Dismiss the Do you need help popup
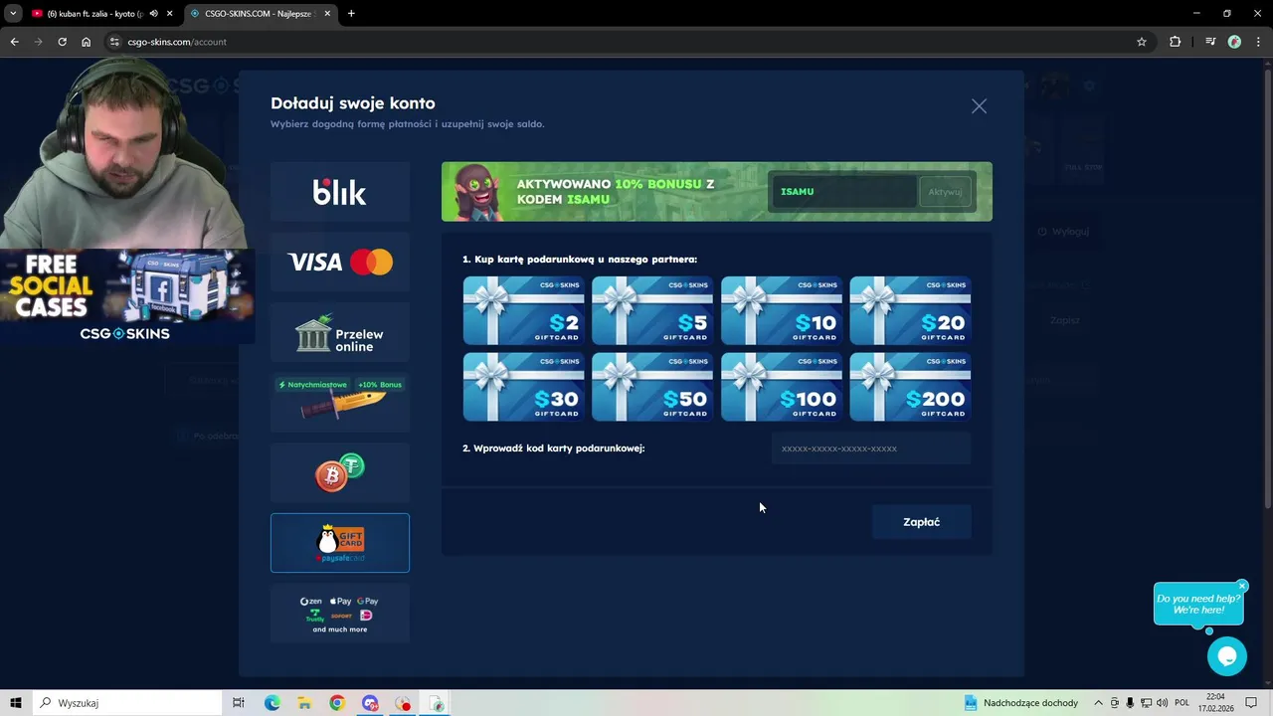 1242,587
